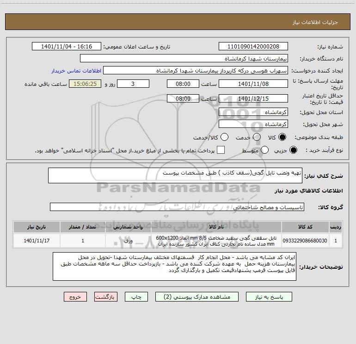Click the کد کالا column header
This screenshot has width=356, height=344.
click(x=305, y=227)
